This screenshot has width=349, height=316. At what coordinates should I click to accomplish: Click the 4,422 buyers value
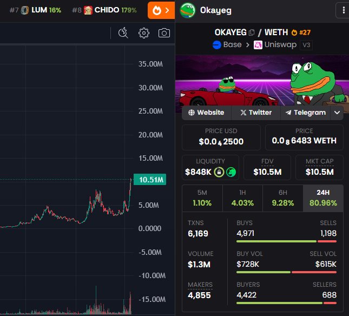pos(246,295)
